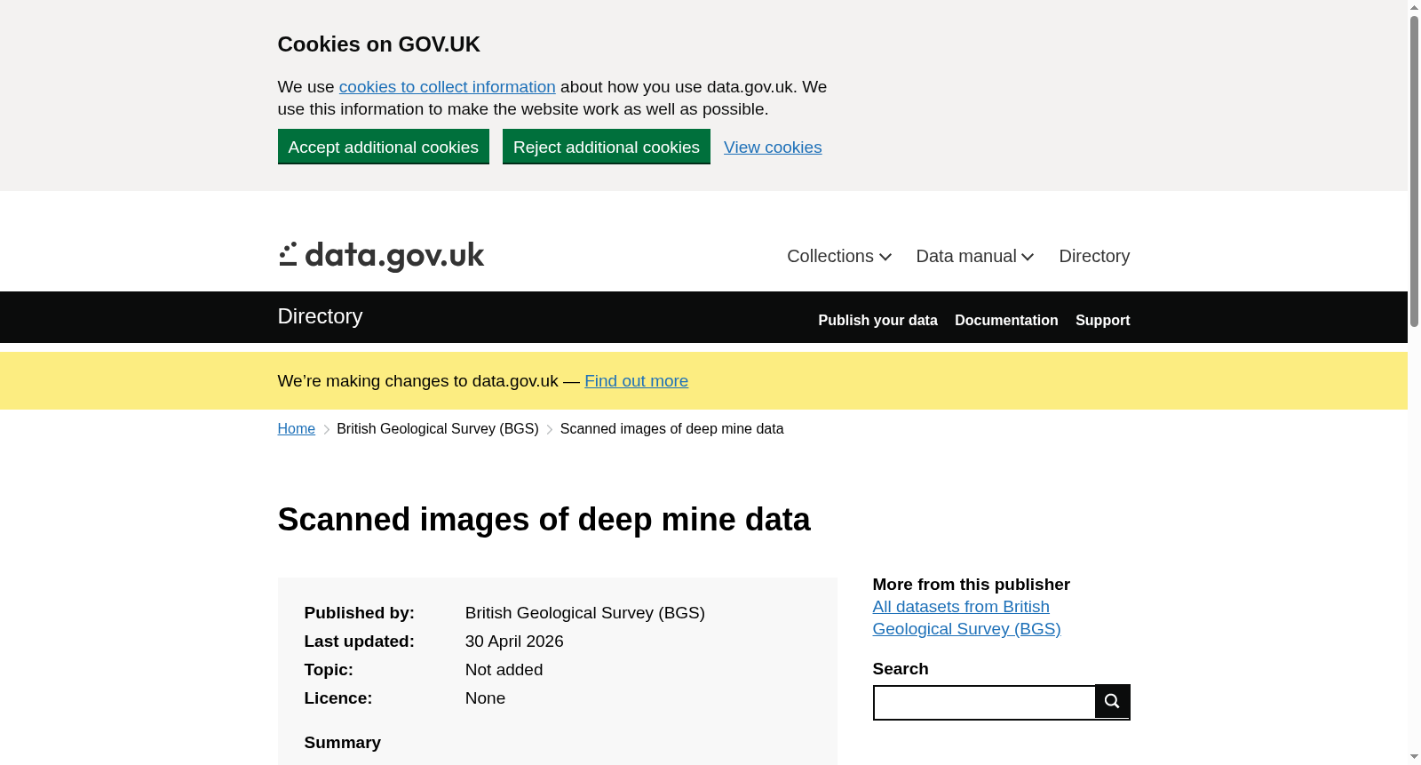This screenshot has height=765, width=1421.
Task: Click the 'None' licence value
Action: click(x=485, y=698)
